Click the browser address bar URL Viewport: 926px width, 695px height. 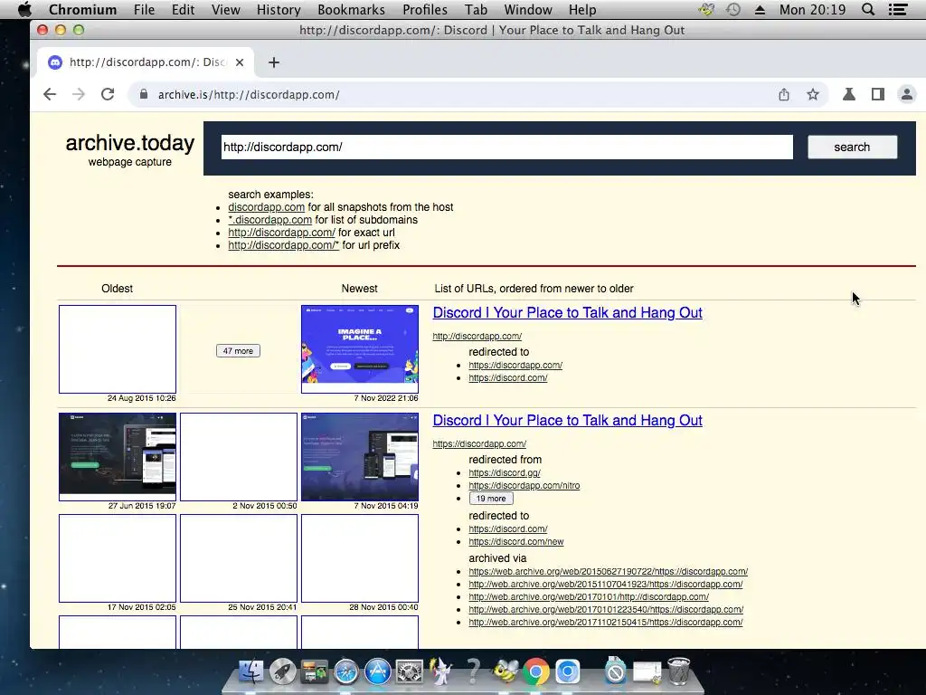(x=249, y=94)
